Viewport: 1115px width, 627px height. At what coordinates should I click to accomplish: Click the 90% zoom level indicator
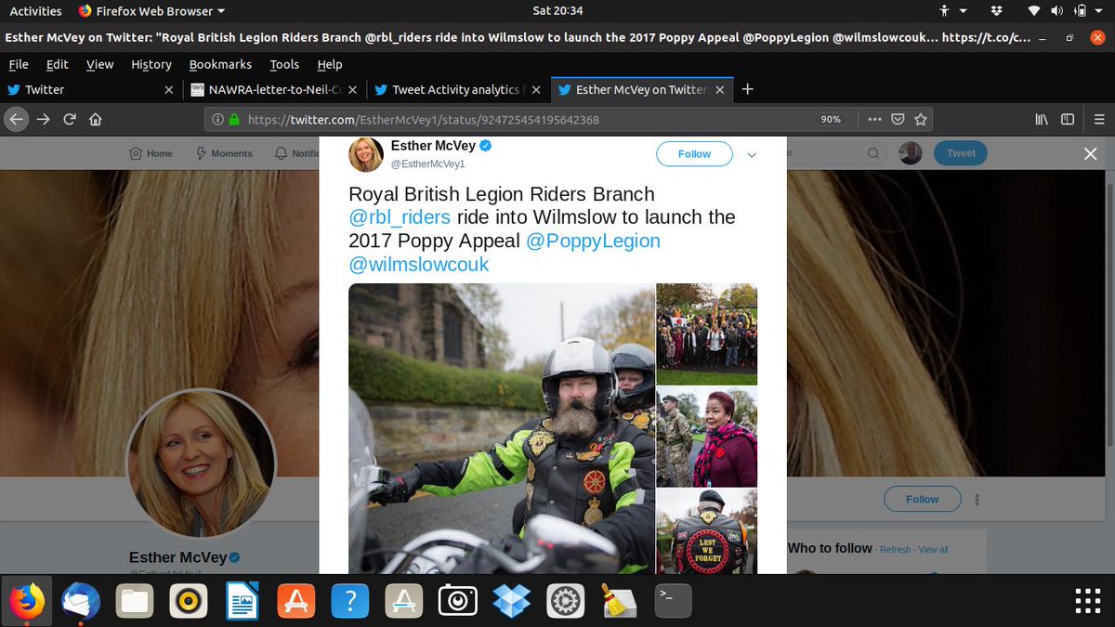click(x=831, y=119)
